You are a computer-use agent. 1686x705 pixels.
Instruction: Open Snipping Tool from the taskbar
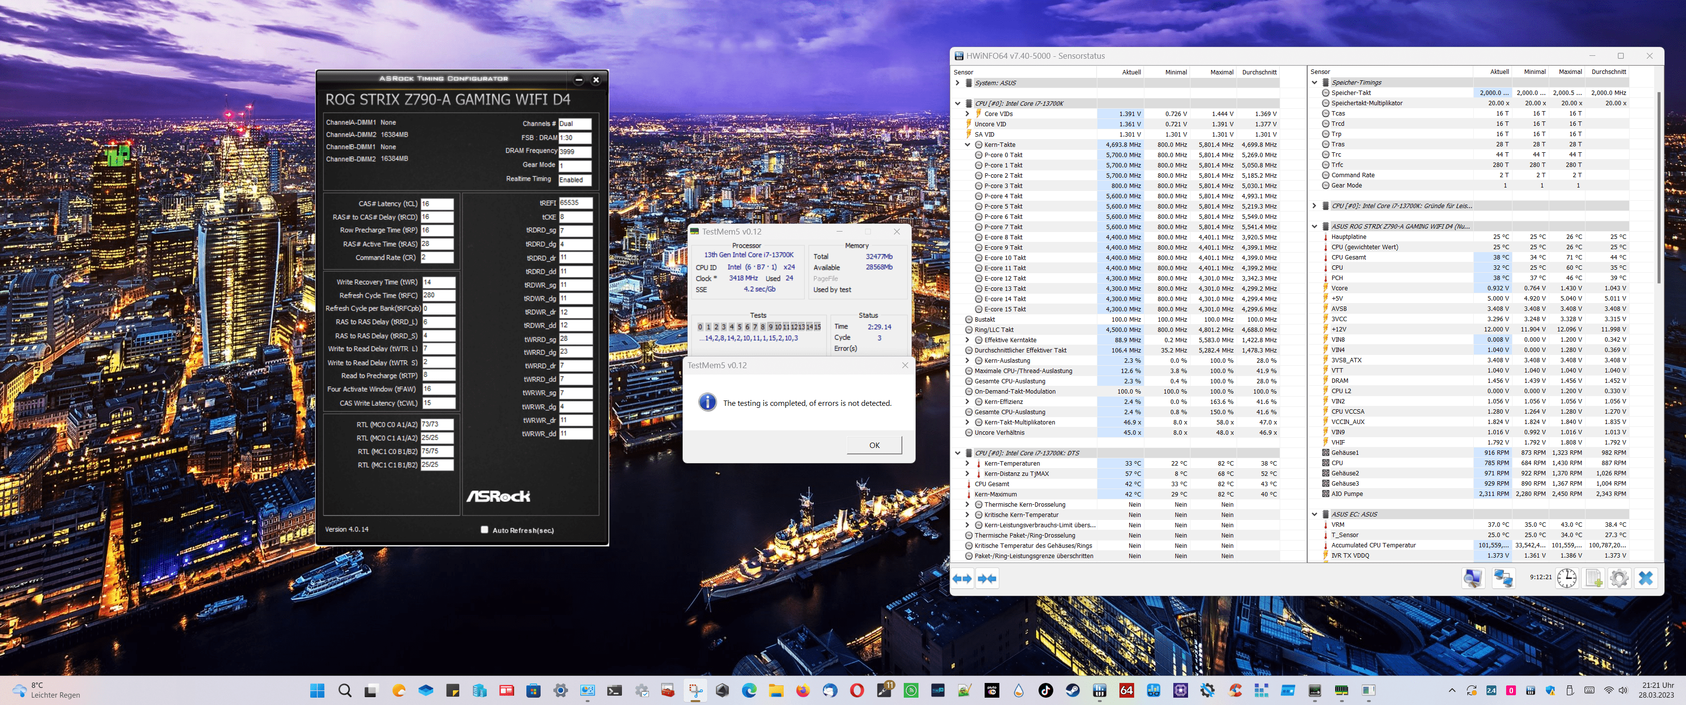[695, 690]
